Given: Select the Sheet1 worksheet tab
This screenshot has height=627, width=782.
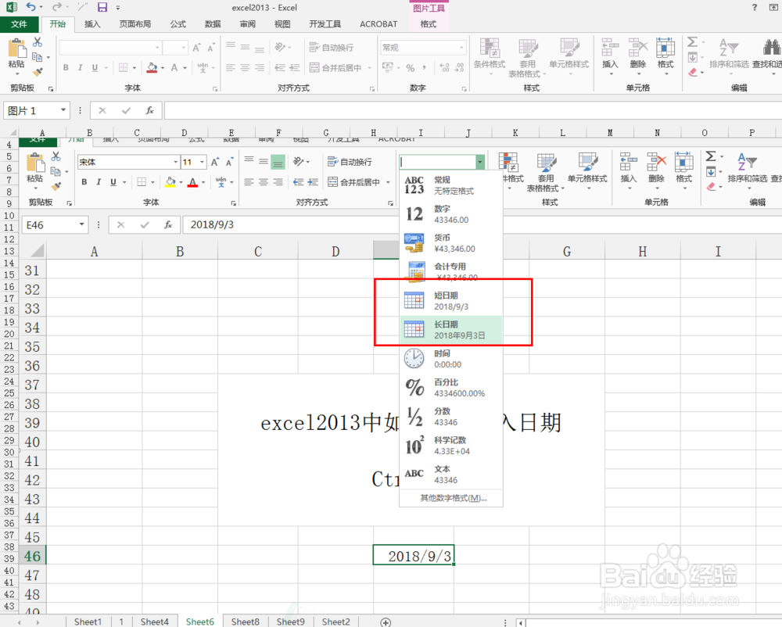Looking at the screenshot, I should pyautogui.click(x=88, y=622).
